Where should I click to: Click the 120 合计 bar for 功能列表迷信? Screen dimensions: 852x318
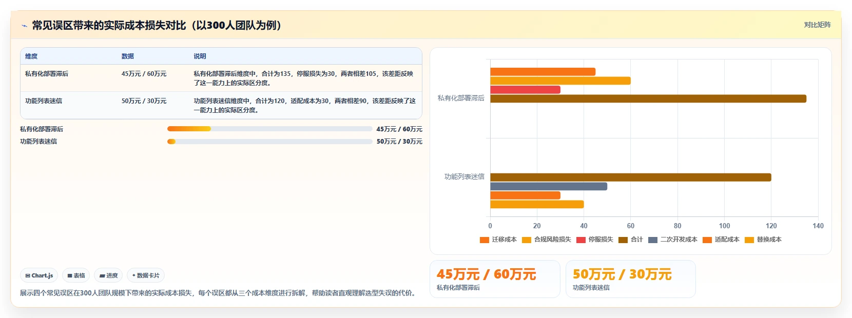click(631, 177)
